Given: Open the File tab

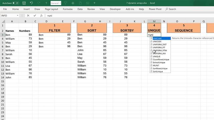Looking at the screenshot, I should click(x=5, y=9).
